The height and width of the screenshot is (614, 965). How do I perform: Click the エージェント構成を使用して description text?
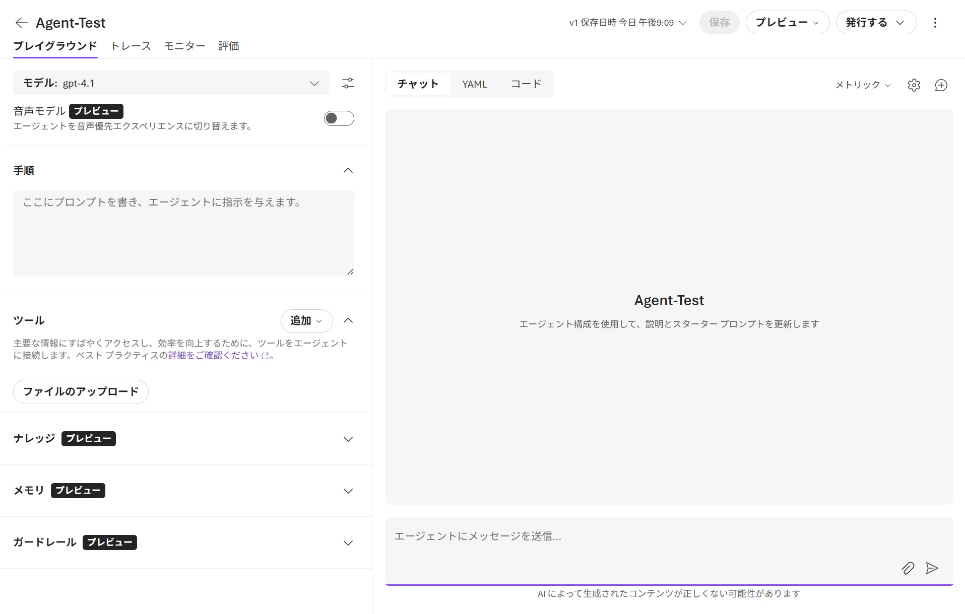click(669, 324)
